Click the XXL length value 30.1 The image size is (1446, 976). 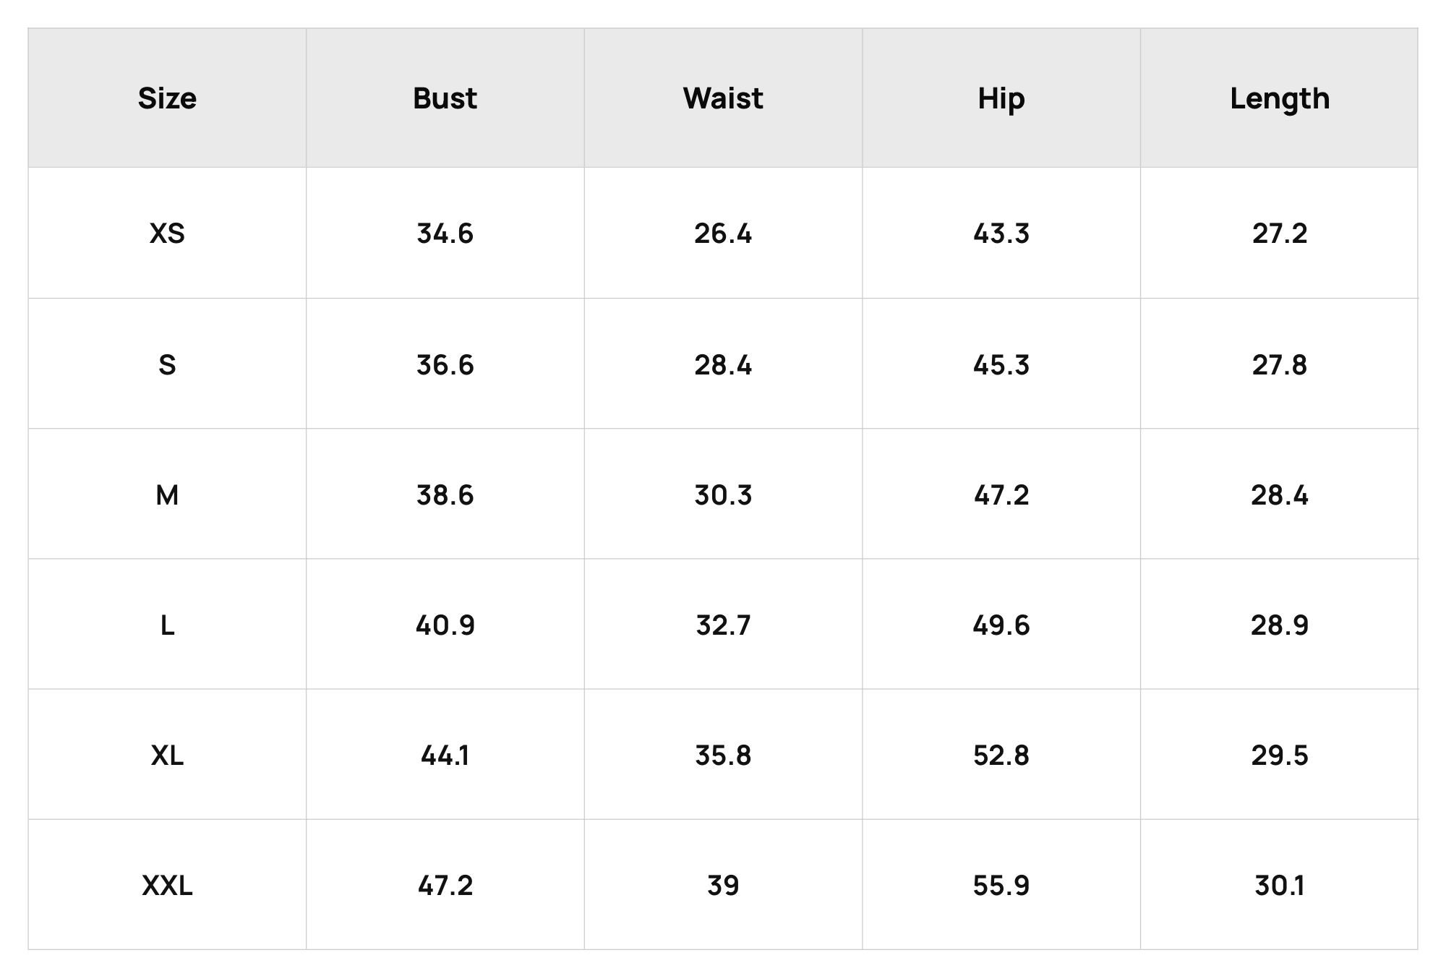coord(1280,886)
